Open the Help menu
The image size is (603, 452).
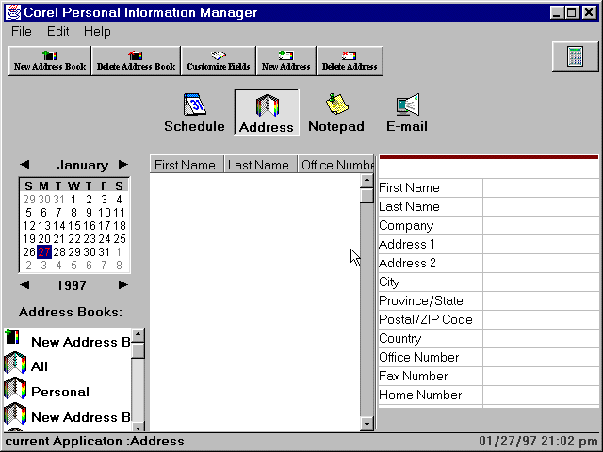click(x=97, y=31)
